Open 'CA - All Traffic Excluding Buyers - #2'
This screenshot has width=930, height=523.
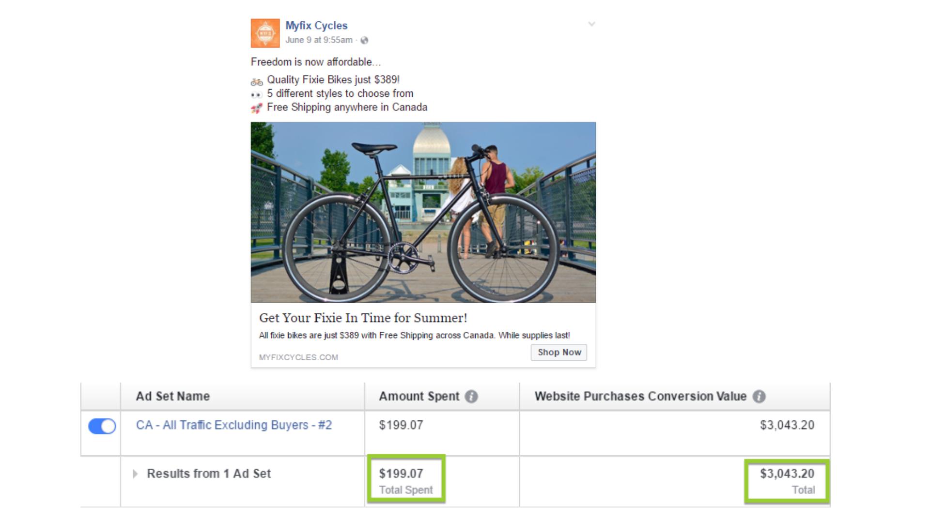(234, 425)
